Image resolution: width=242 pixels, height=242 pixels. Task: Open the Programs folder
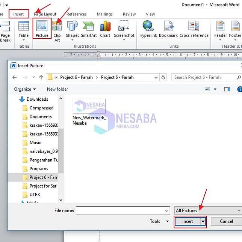(35, 168)
